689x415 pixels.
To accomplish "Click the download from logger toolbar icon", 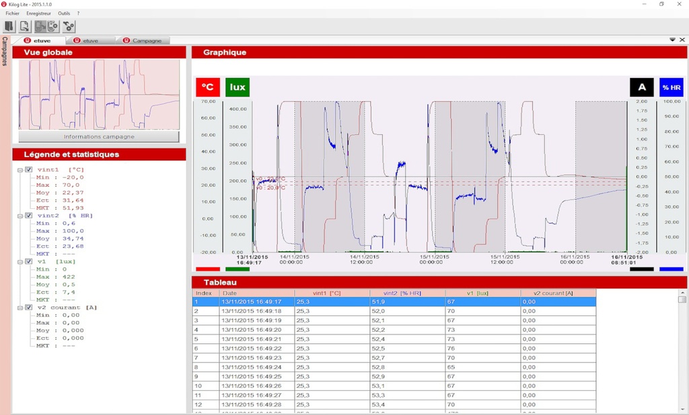I will click(x=40, y=26).
